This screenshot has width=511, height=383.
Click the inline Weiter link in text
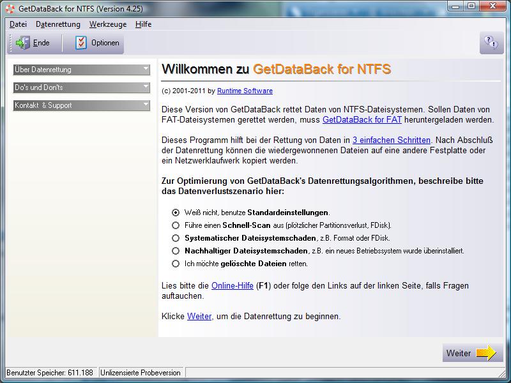(199, 316)
